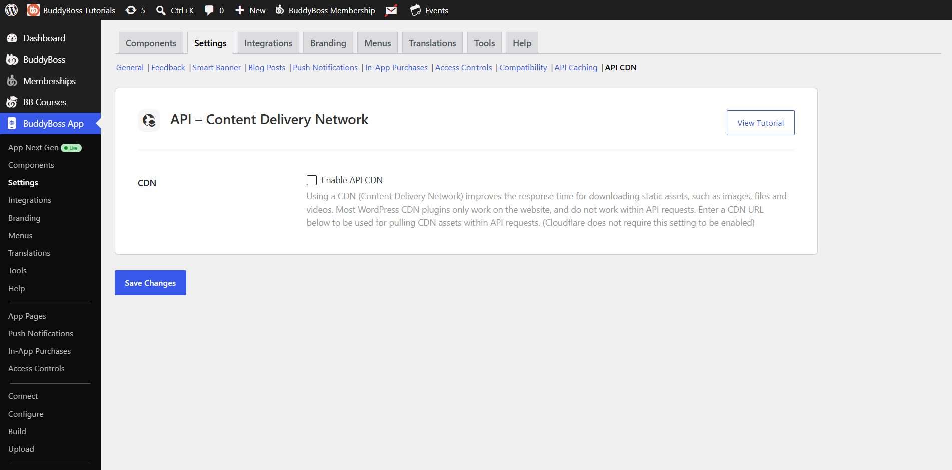Open Access Controls settings sub-link

click(x=463, y=67)
